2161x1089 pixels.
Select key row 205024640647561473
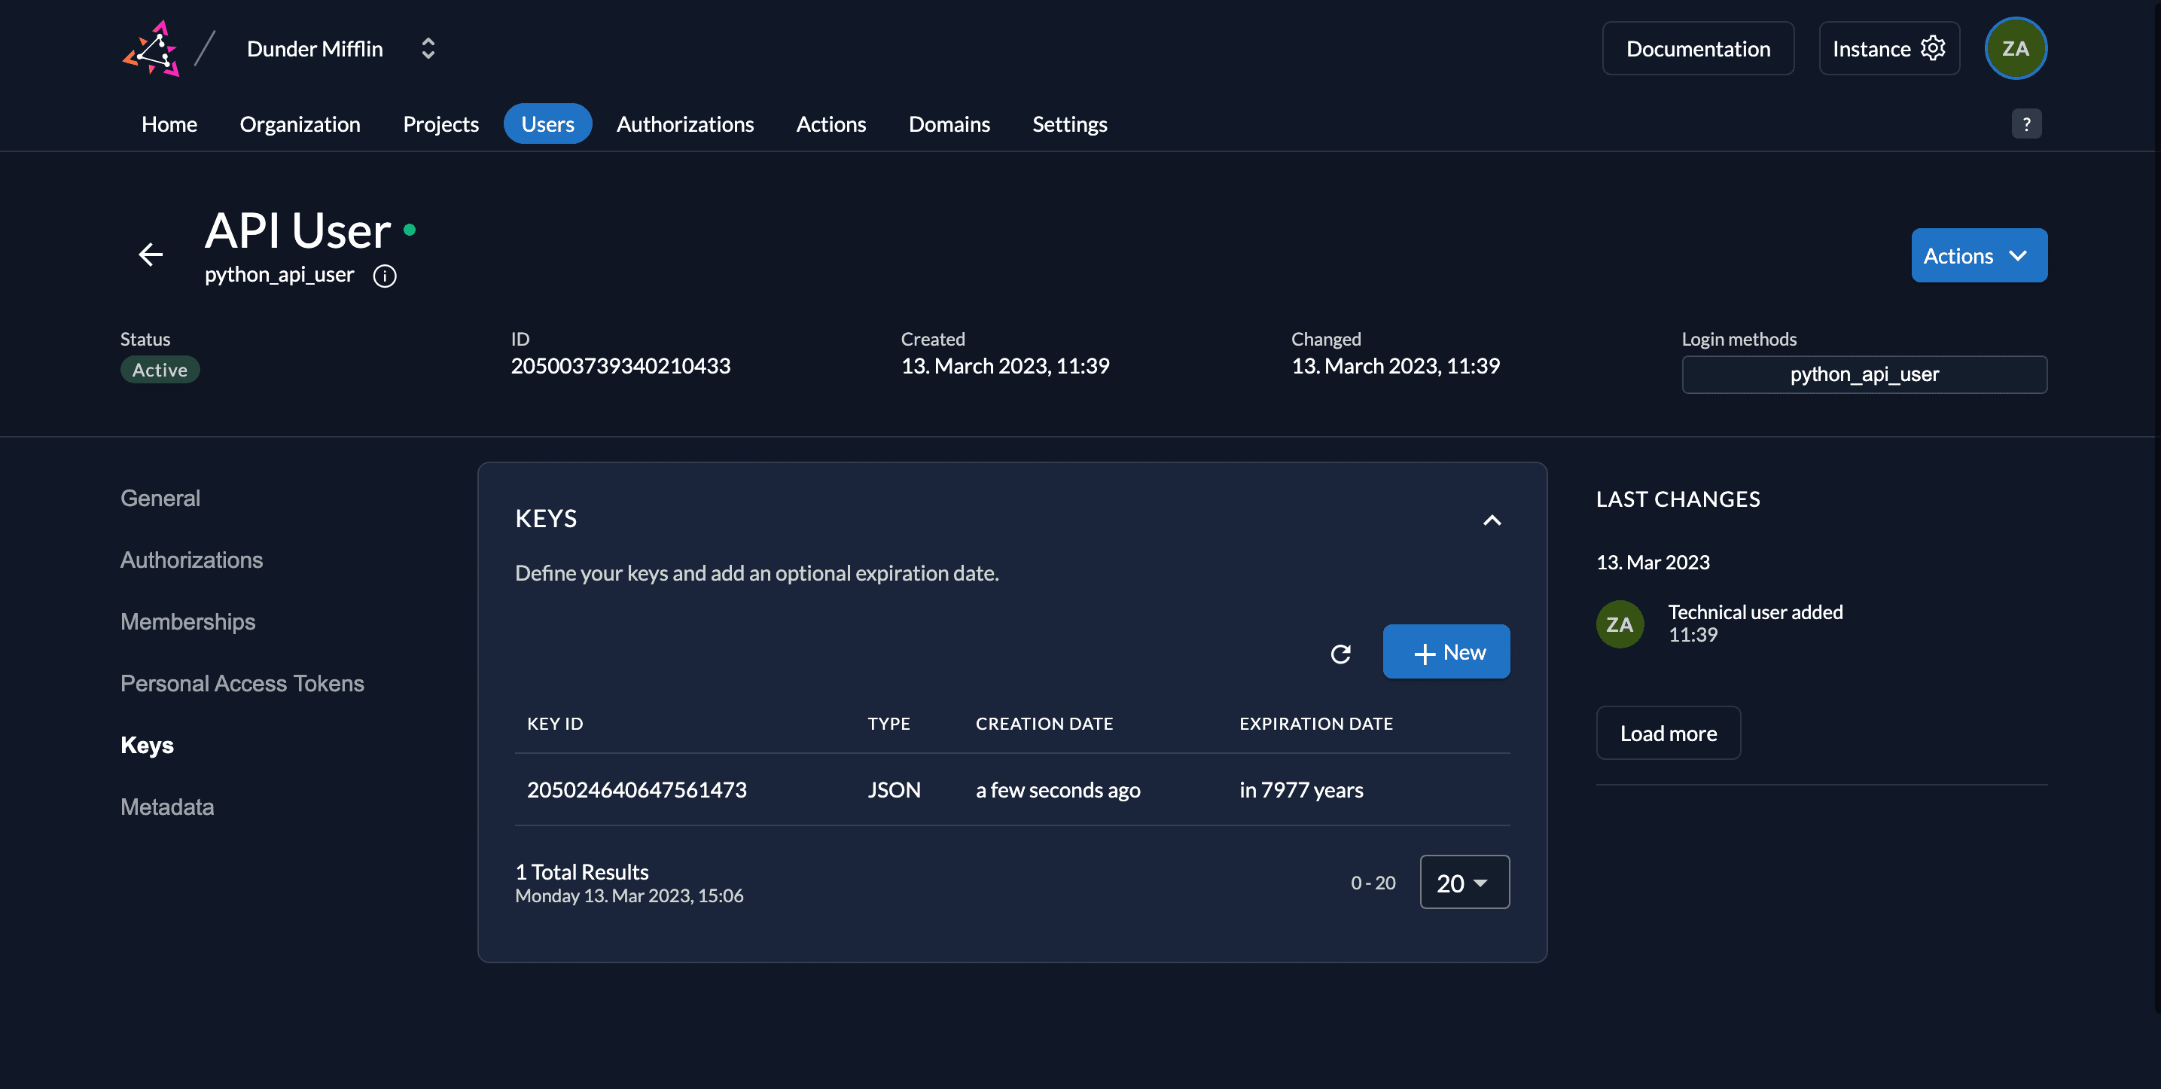636,789
